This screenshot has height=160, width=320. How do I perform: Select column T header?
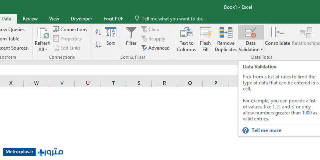point(113,83)
